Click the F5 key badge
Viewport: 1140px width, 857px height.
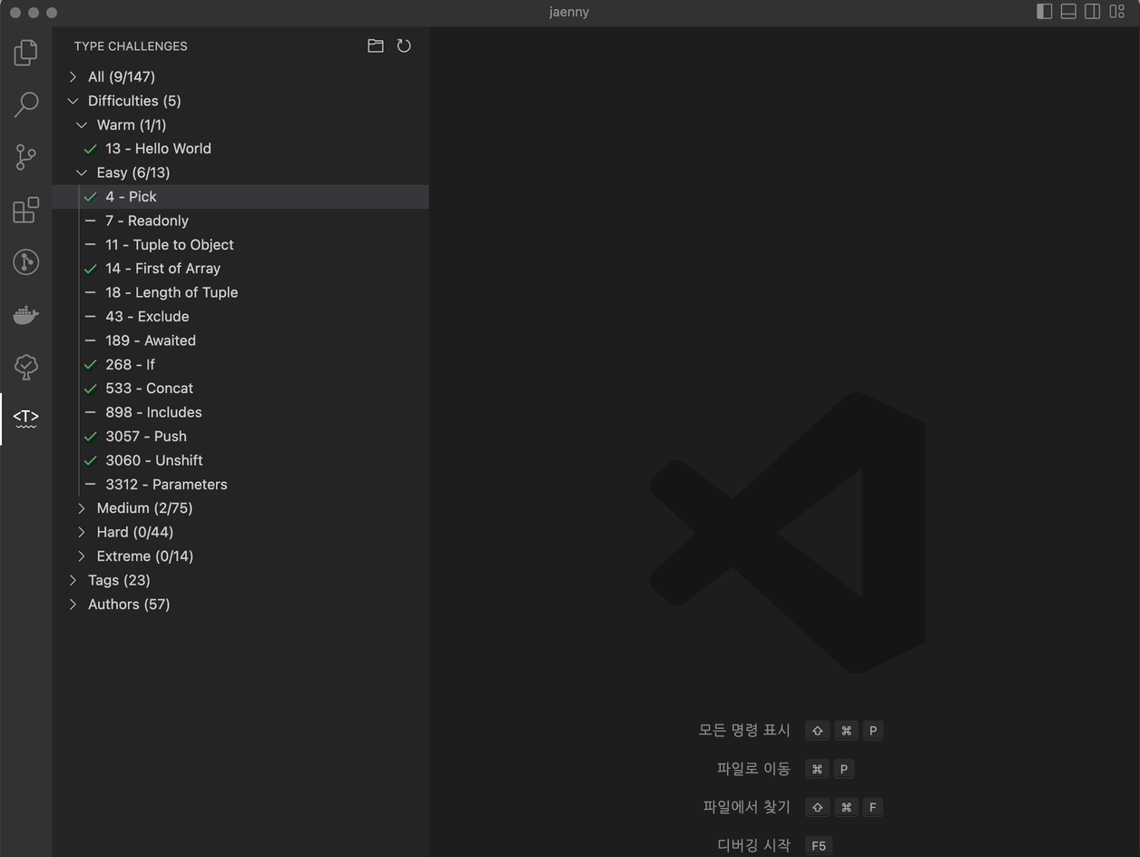819,845
